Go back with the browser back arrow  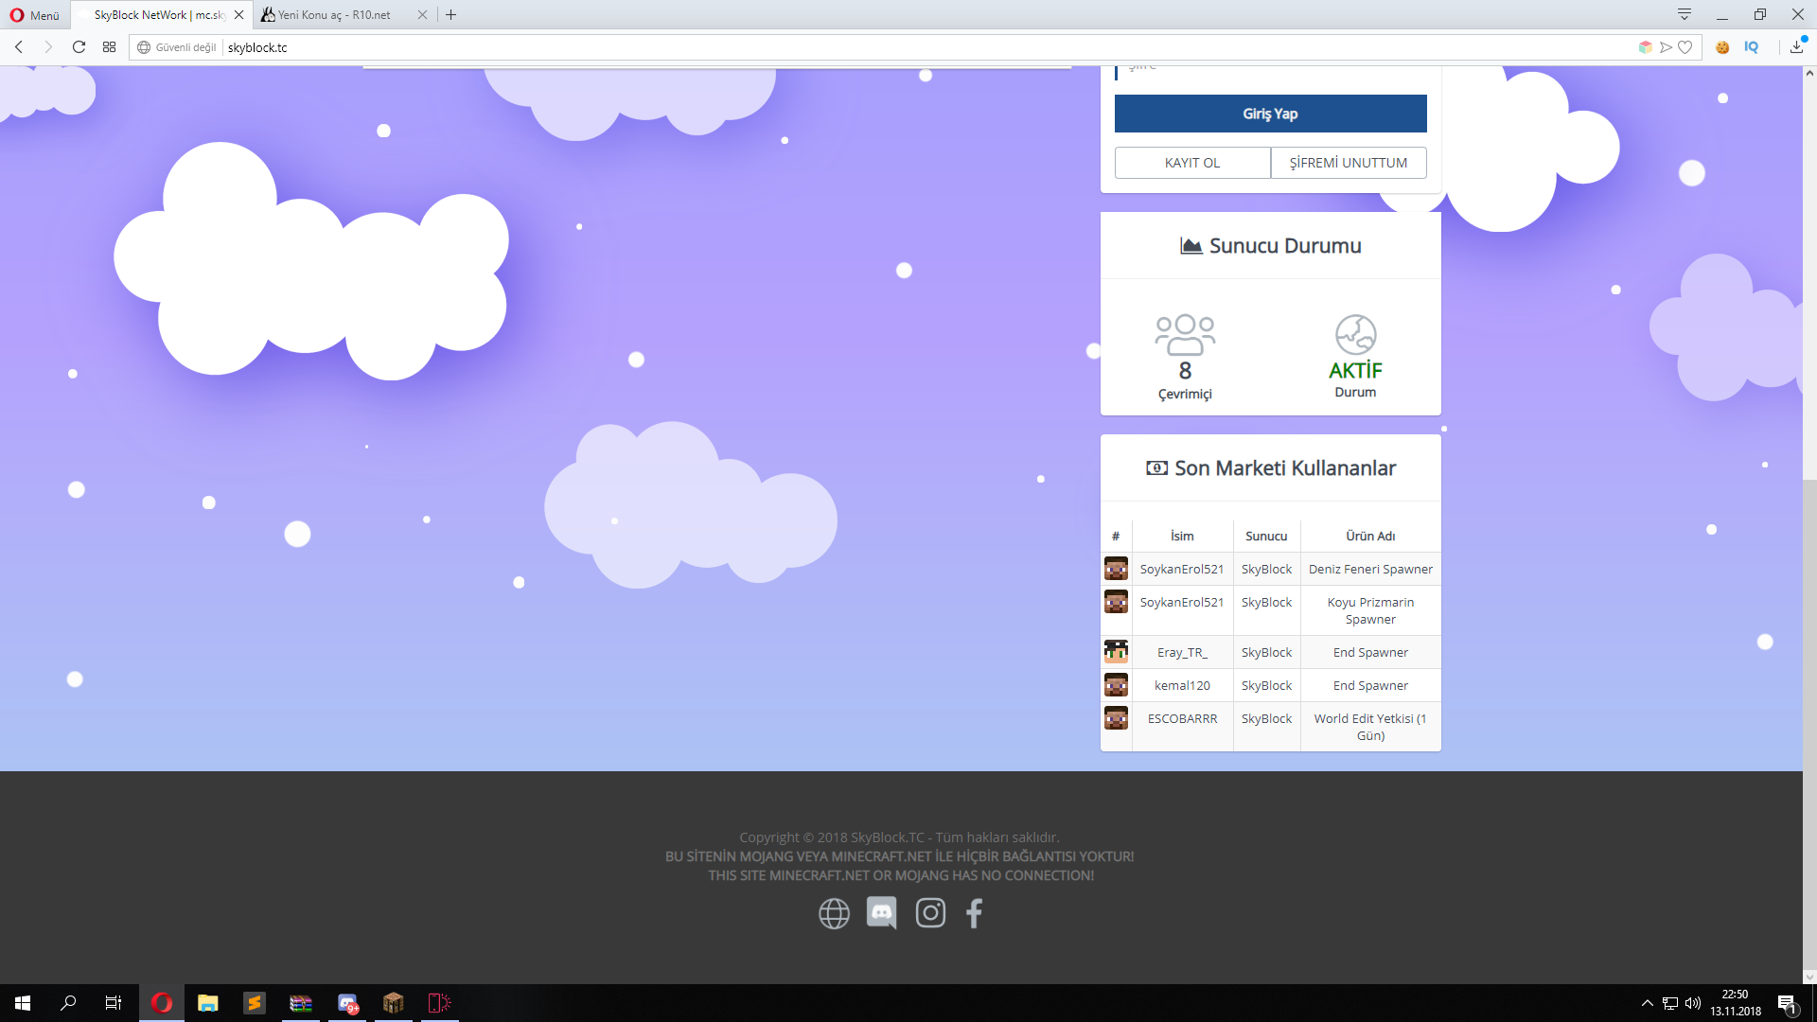(19, 47)
